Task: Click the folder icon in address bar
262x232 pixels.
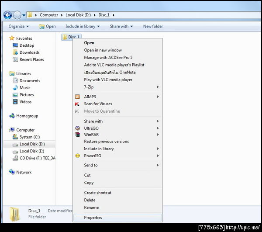Action: (30, 15)
